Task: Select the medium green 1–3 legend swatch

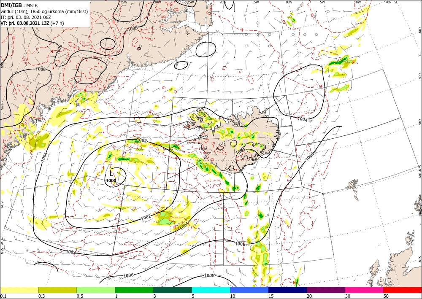Action: 134,290
